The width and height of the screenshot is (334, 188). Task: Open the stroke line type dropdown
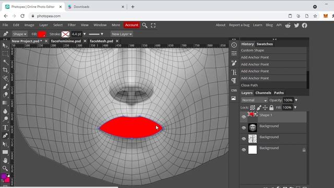pos(96,34)
